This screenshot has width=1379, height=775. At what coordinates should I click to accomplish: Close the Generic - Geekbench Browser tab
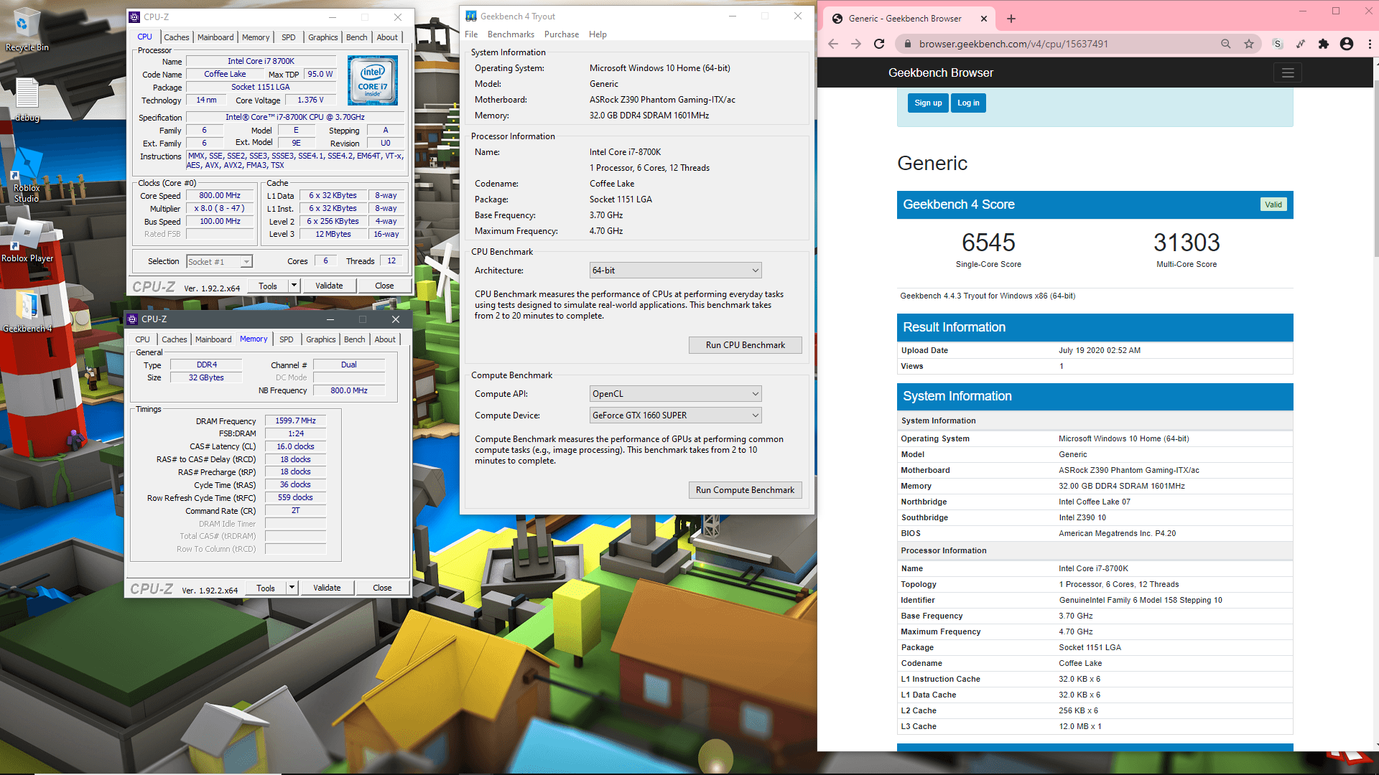tap(984, 19)
